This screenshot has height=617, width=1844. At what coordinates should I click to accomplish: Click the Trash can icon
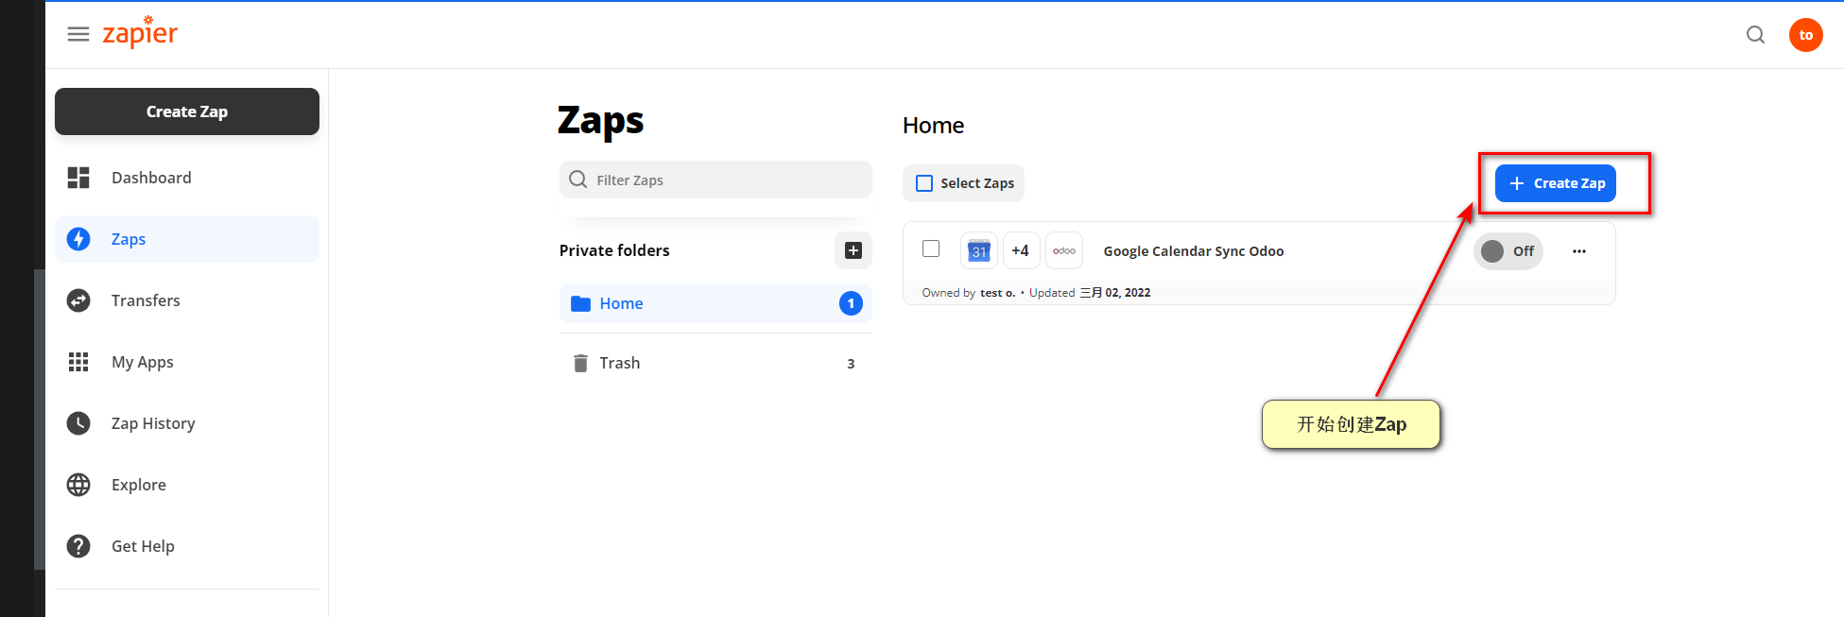pyautogui.click(x=580, y=363)
